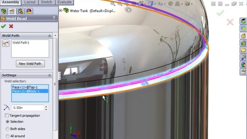Open the DisplayManager color sphere tab

[29, 11]
